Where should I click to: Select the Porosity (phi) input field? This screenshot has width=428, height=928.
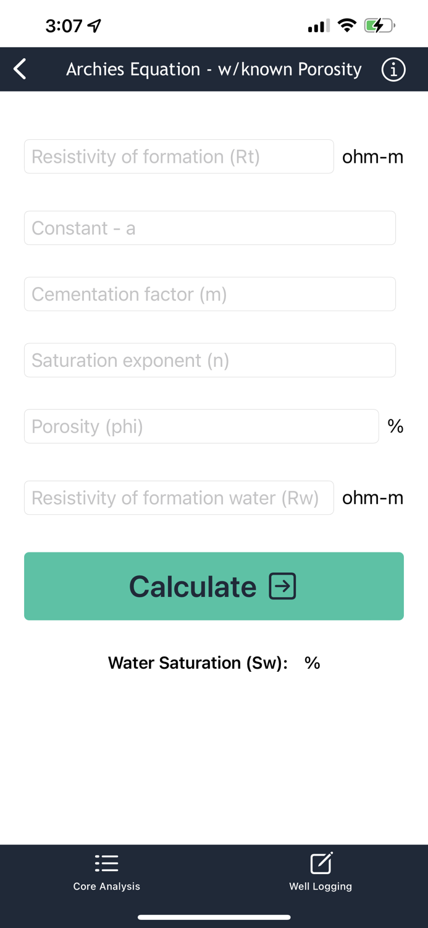click(x=201, y=426)
